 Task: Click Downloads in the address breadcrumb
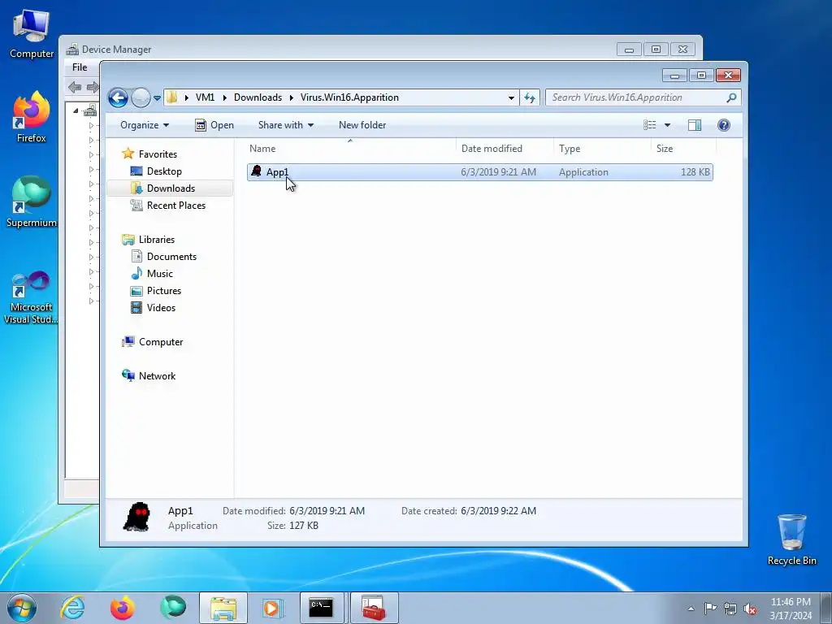point(258,97)
